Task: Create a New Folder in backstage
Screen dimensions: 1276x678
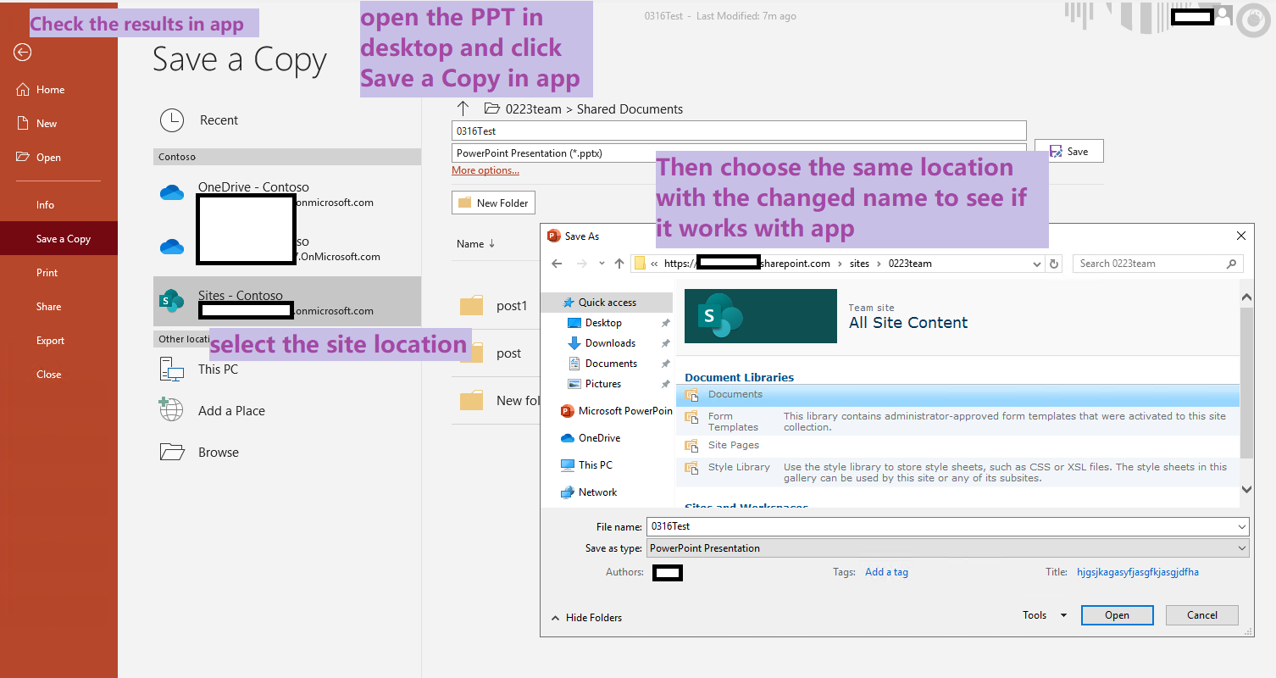Action: pos(493,203)
